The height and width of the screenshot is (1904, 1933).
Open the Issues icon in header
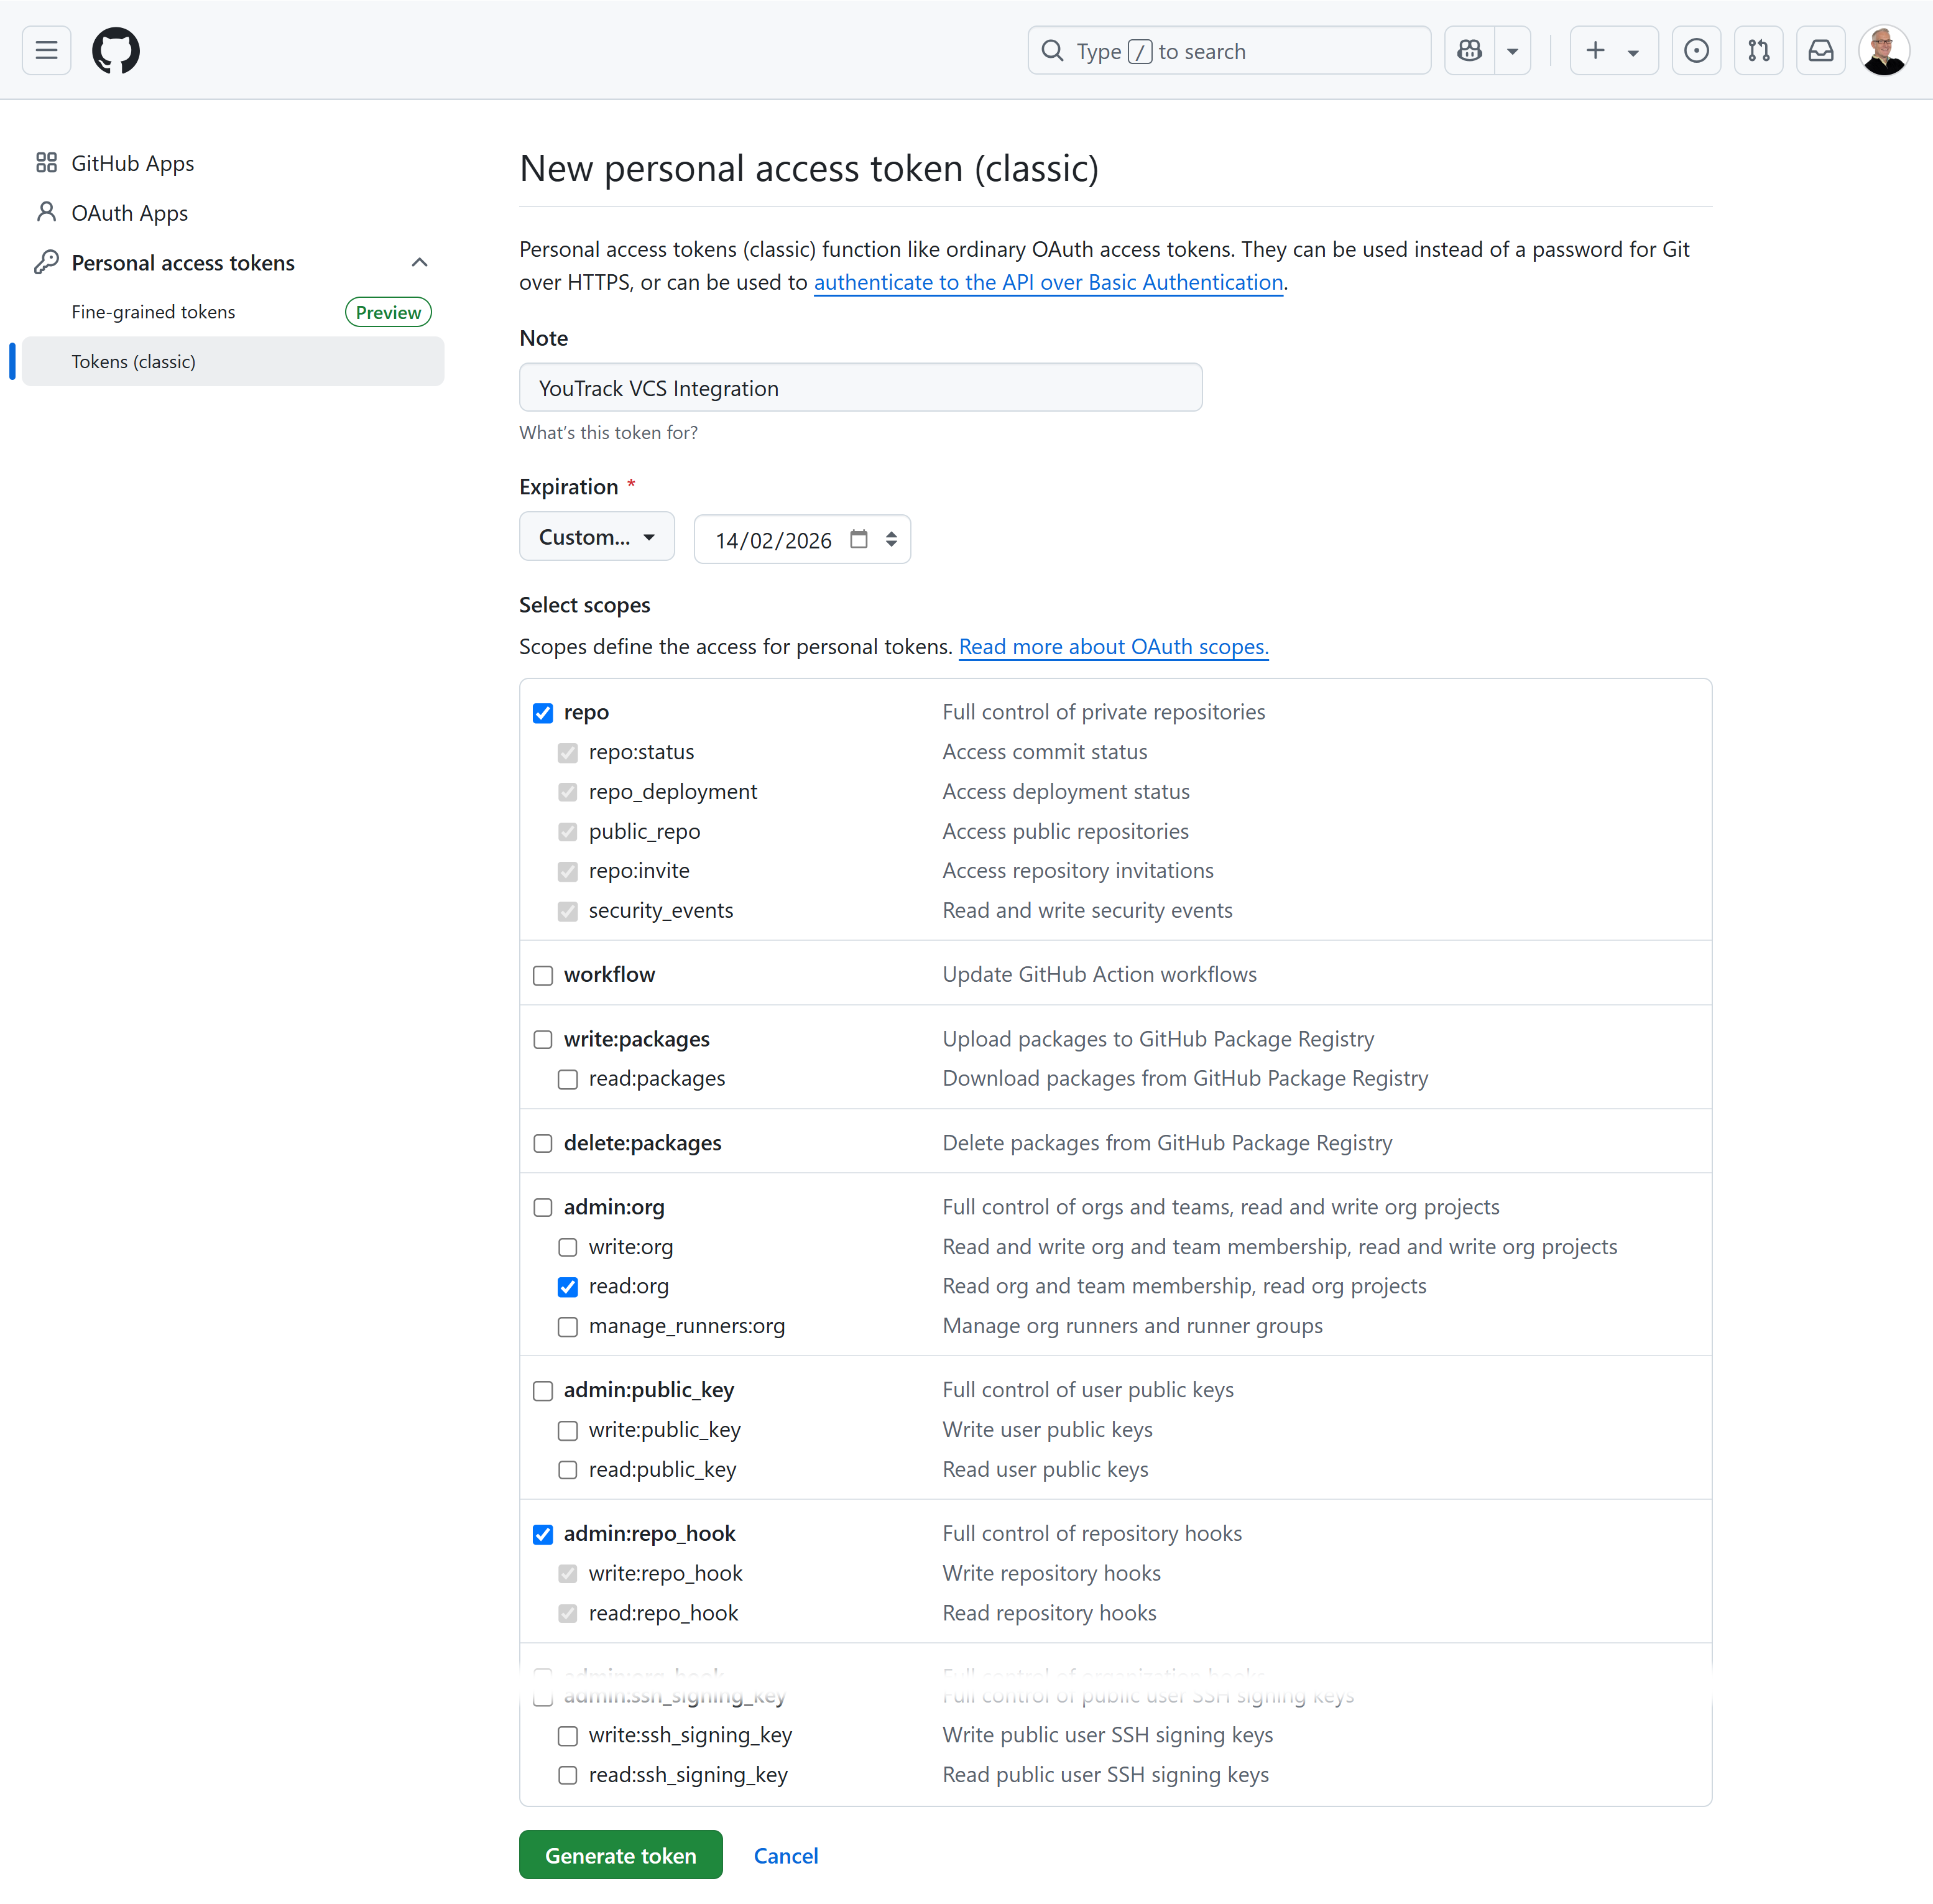tap(1696, 51)
